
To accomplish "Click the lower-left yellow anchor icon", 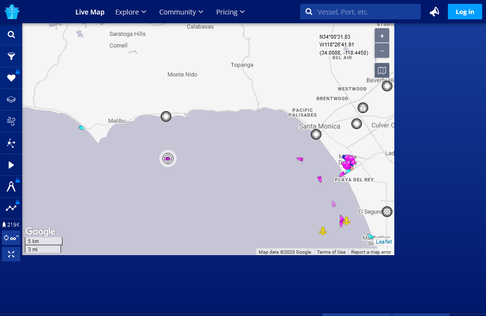I will (323, 231).
